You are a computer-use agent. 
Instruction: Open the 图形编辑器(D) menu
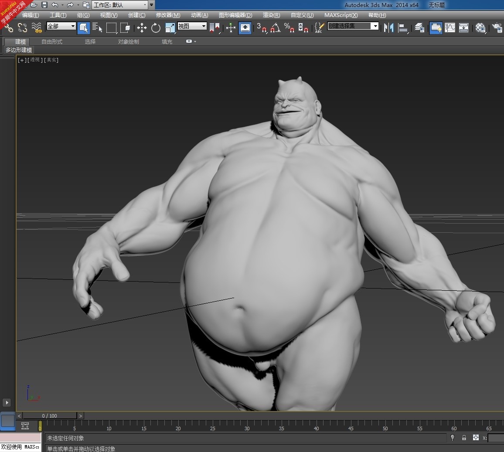[235, 15]
